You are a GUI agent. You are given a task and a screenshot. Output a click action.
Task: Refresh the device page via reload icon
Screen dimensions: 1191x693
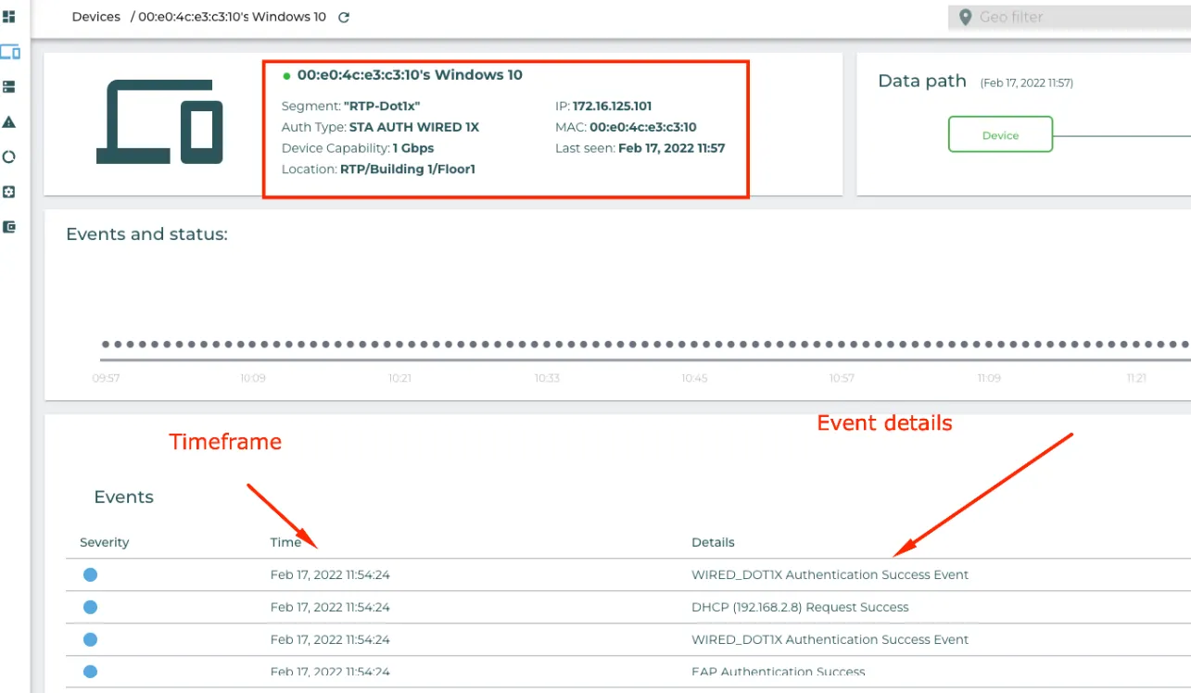[344, 17]
